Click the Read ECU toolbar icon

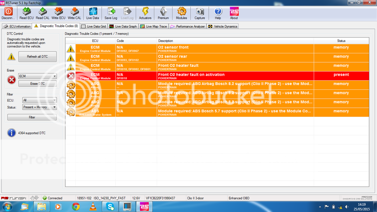(x=27, y=13)
